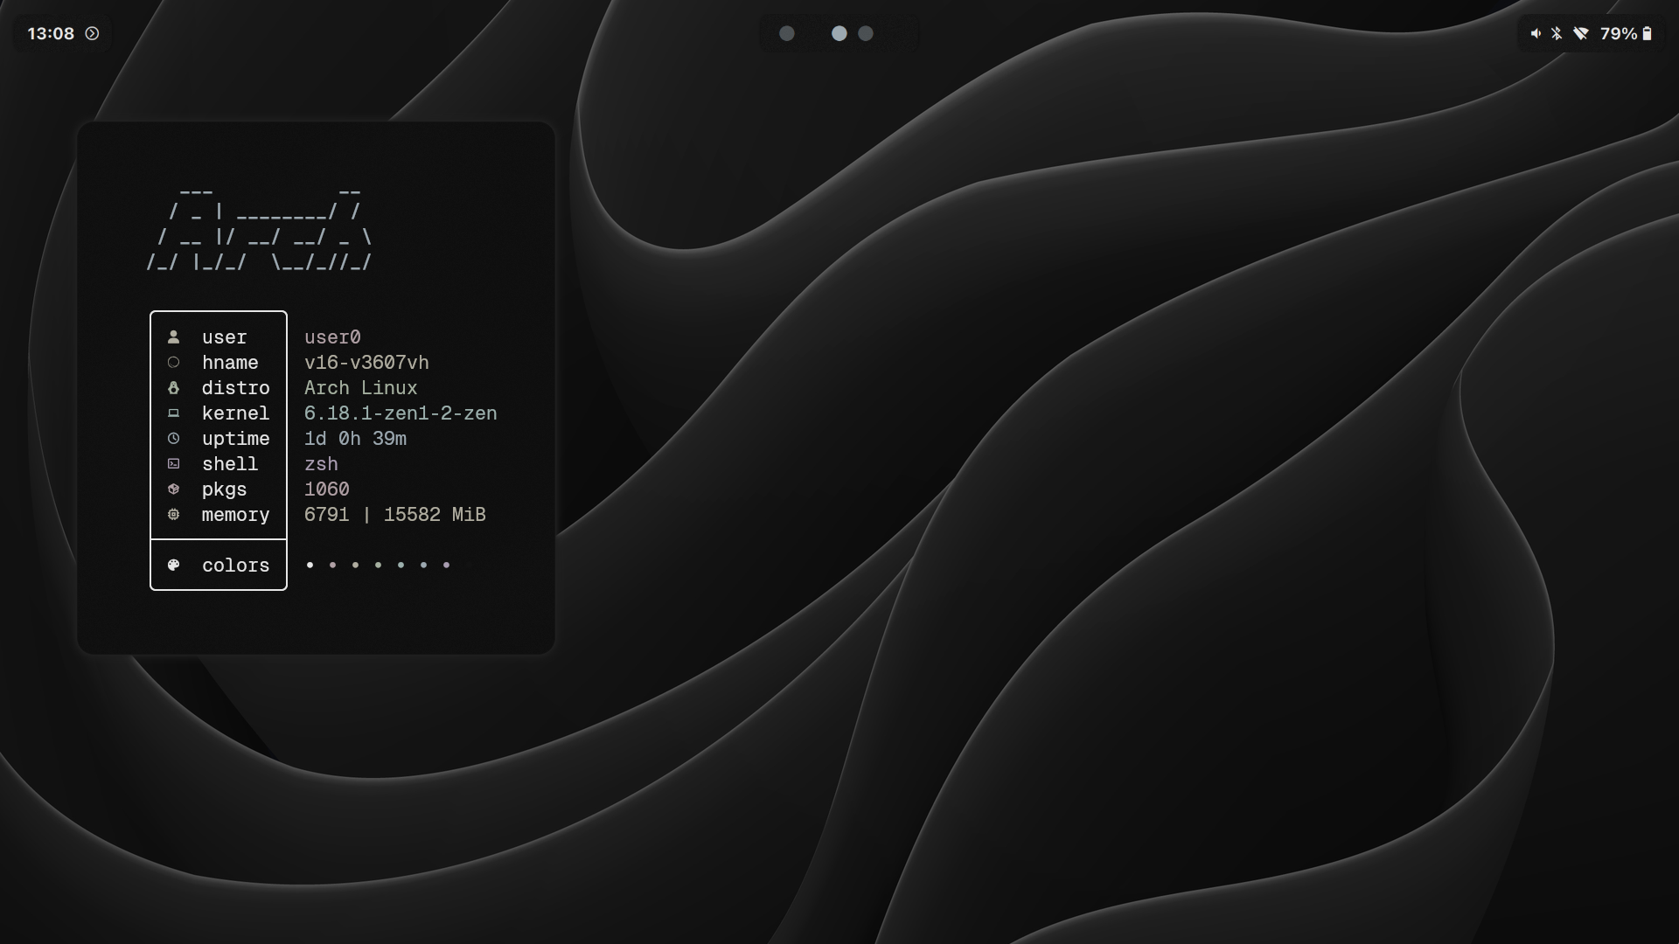Click the laptop icon next to kernel
The width and height of the screenshot is (1679, 944).
tap(173, 413)
